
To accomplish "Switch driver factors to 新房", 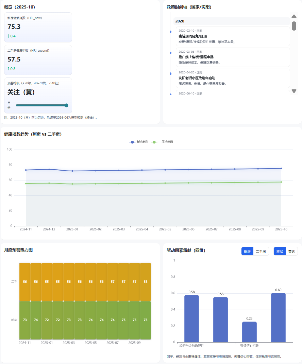I will tap(247, 252).
